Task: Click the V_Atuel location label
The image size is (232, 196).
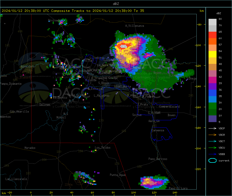Action: pos(132,95)
